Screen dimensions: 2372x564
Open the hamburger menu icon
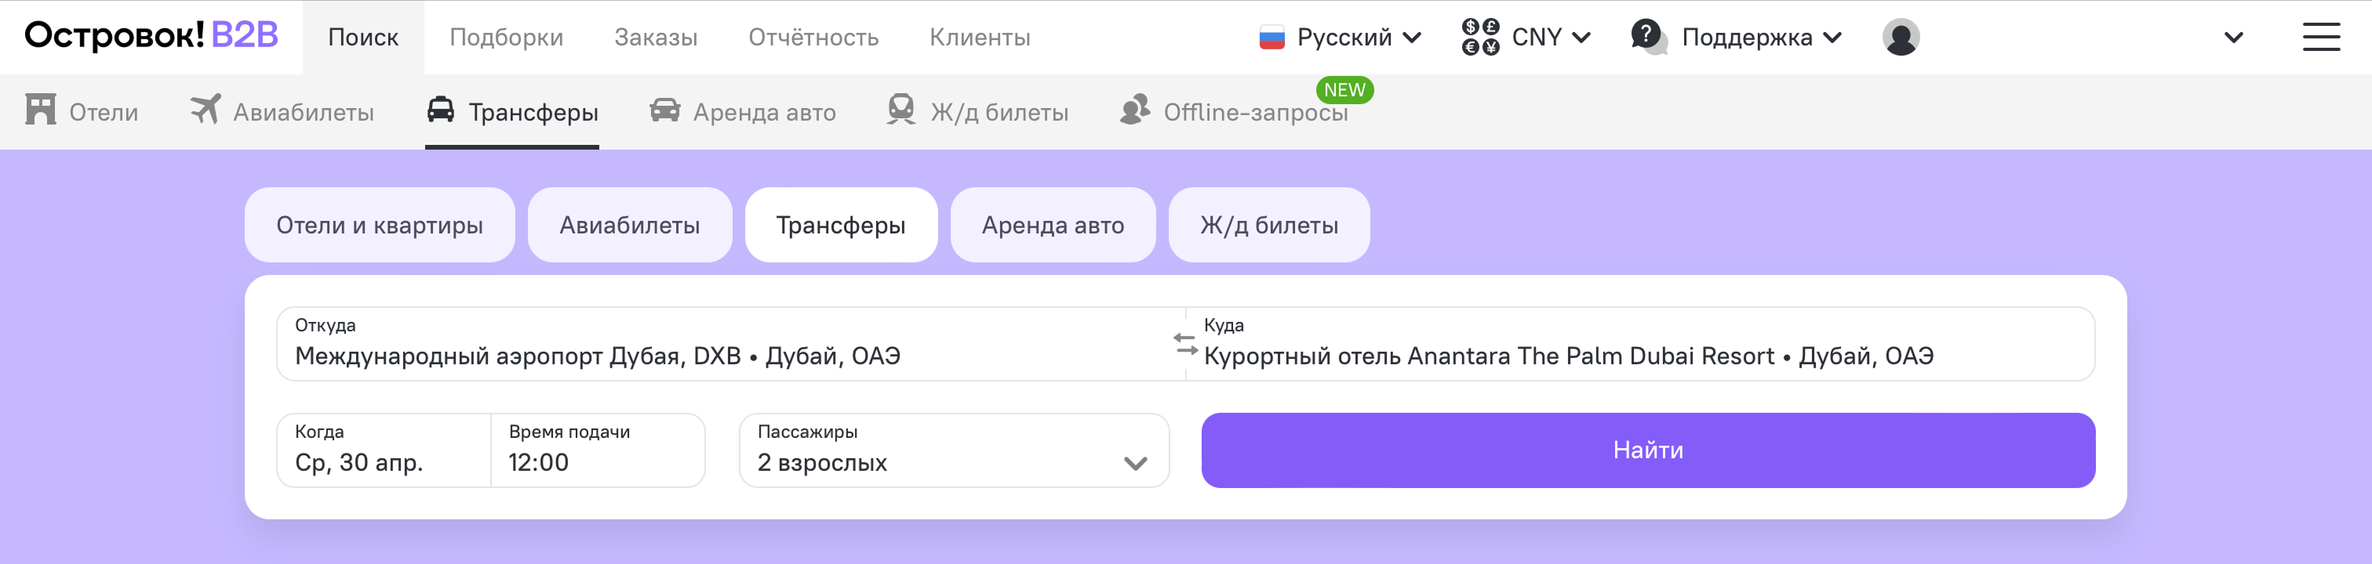[x=2320, y=38]
